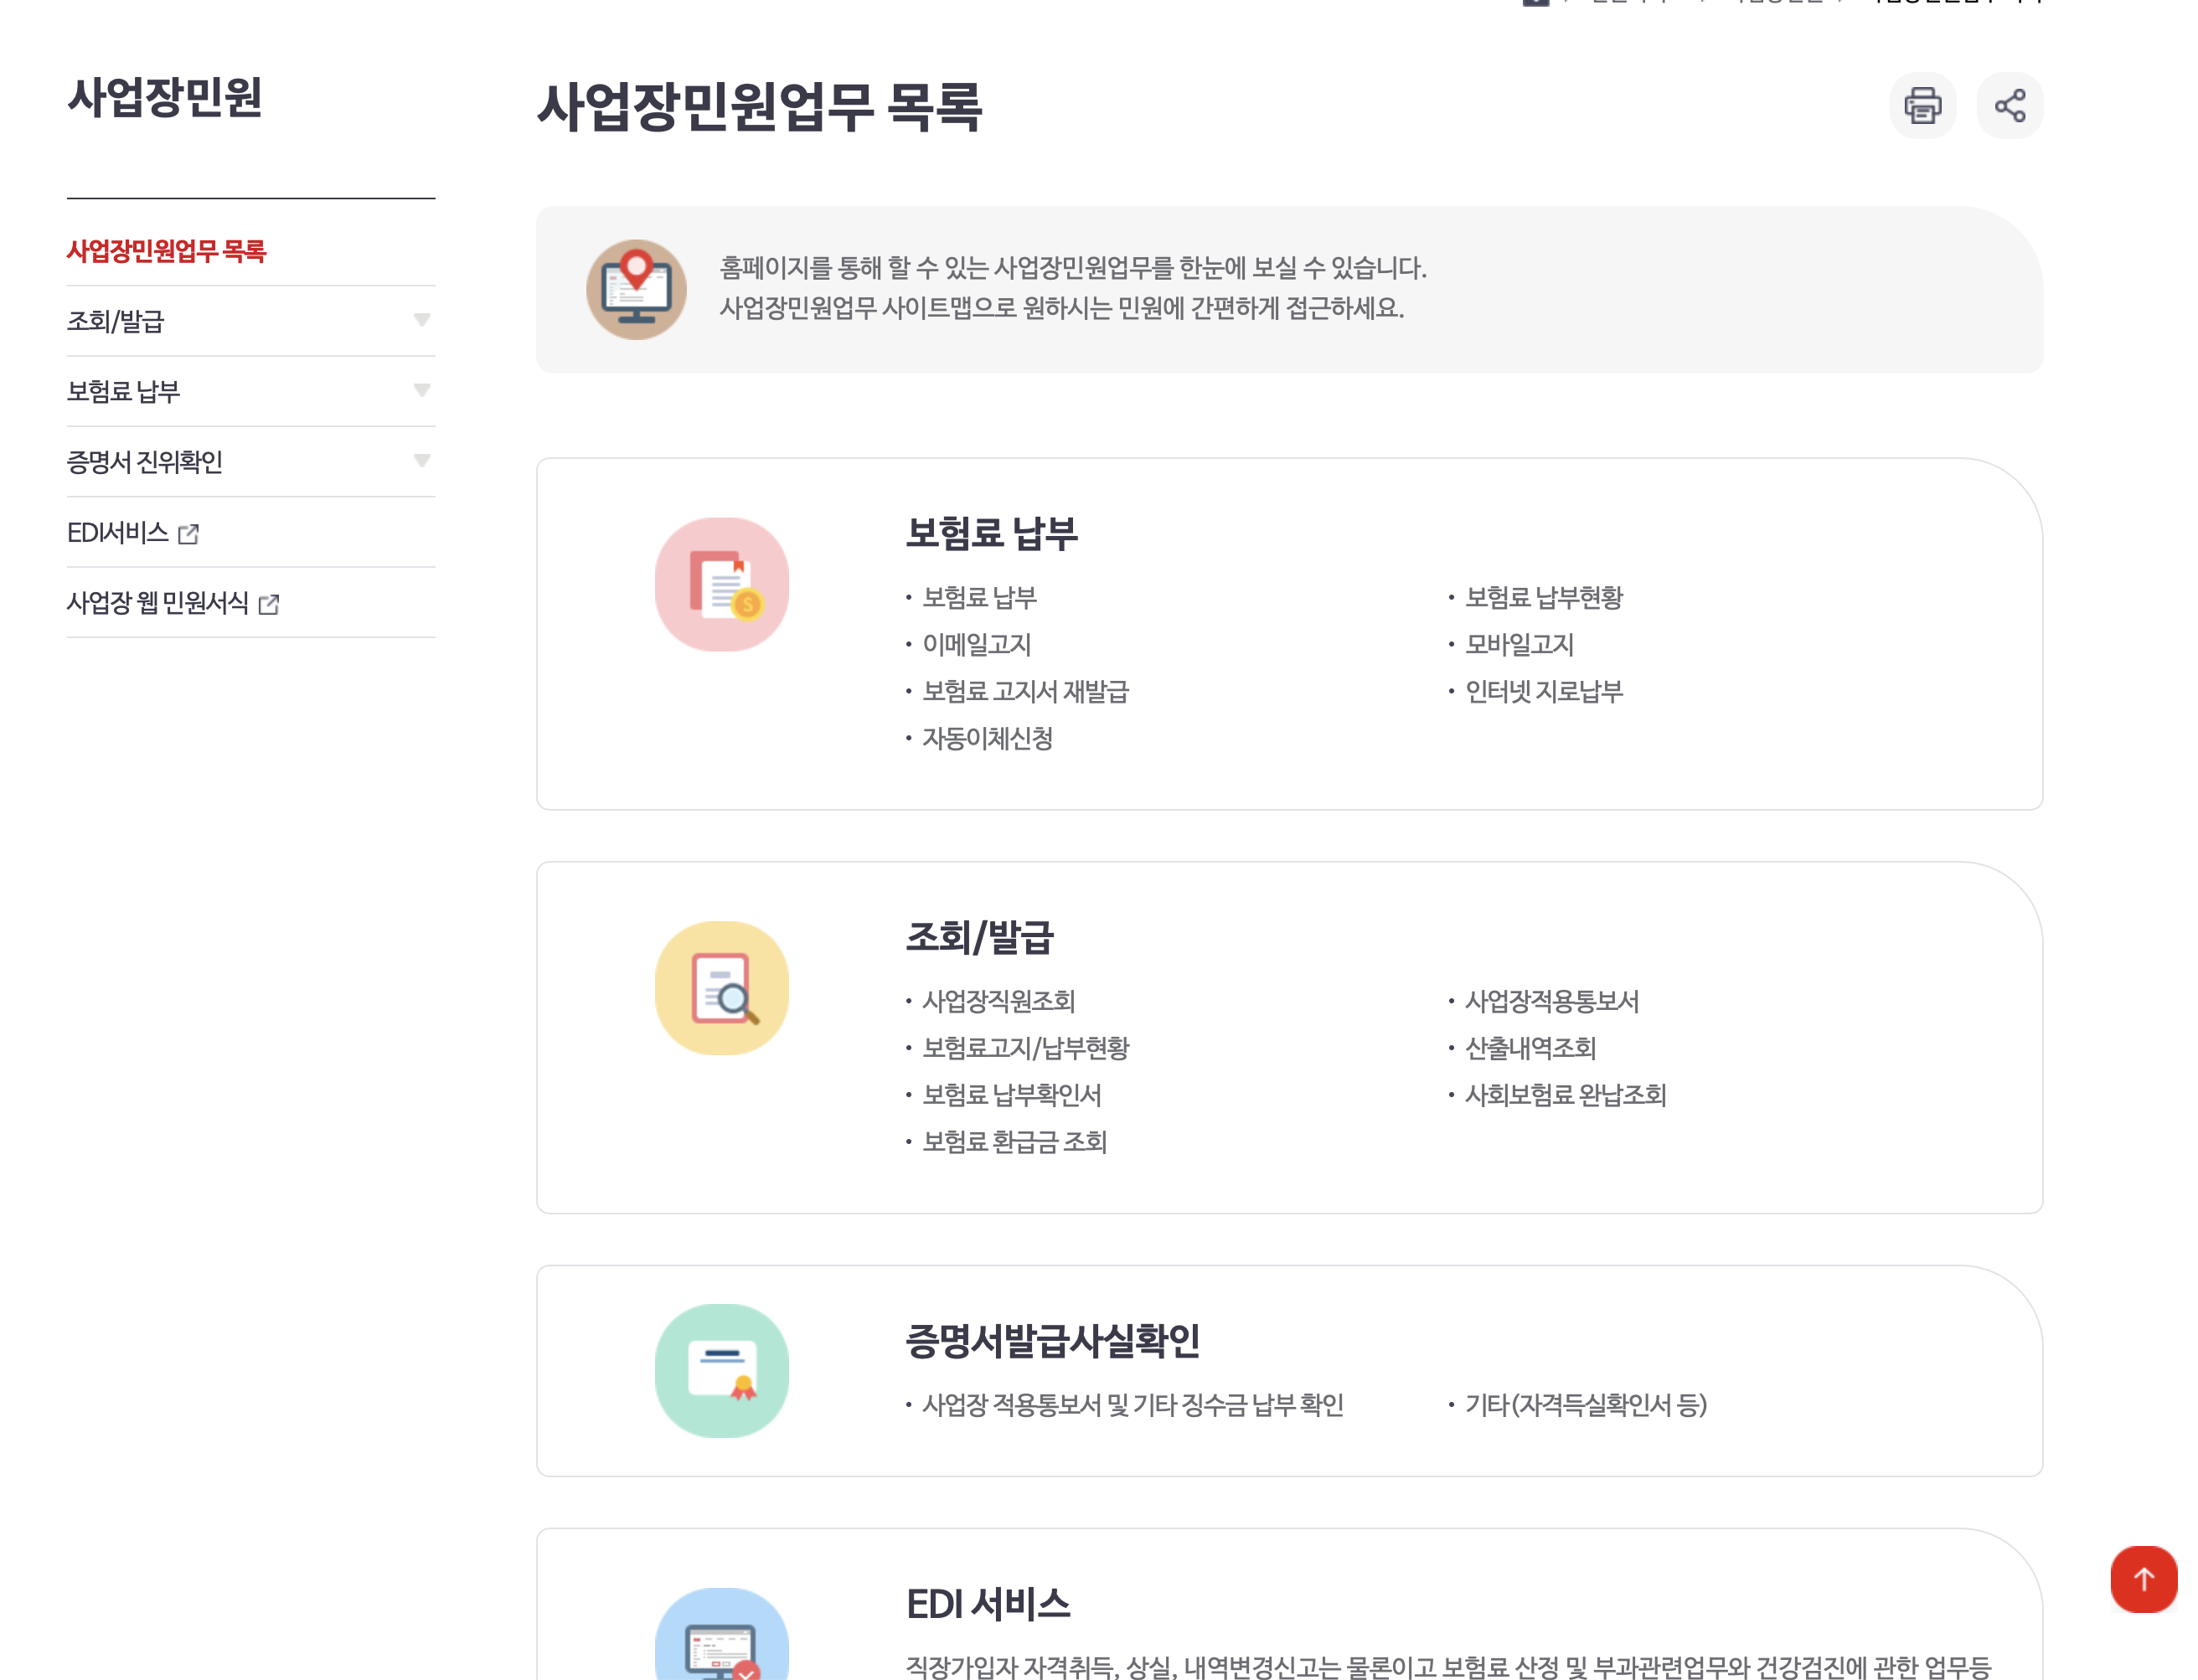Click the pink 보험료 납부 section icon

pyautogui.click(x=721, y=584)
